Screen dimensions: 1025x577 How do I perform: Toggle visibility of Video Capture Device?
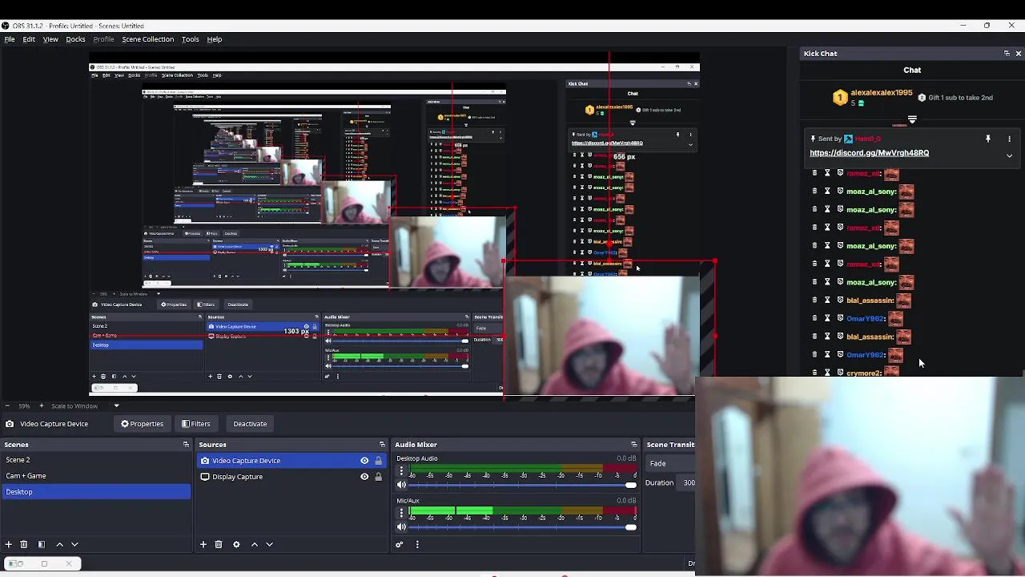pyautogui.click(x=364, y=461)
